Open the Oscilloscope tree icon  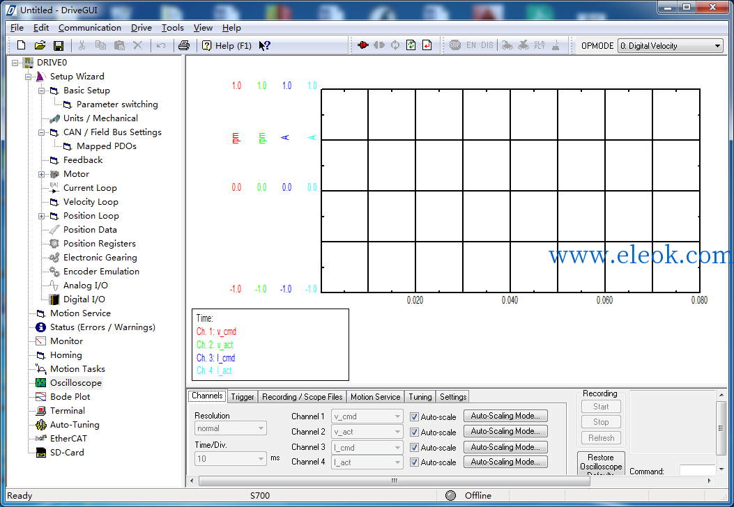tap(41, 382)
